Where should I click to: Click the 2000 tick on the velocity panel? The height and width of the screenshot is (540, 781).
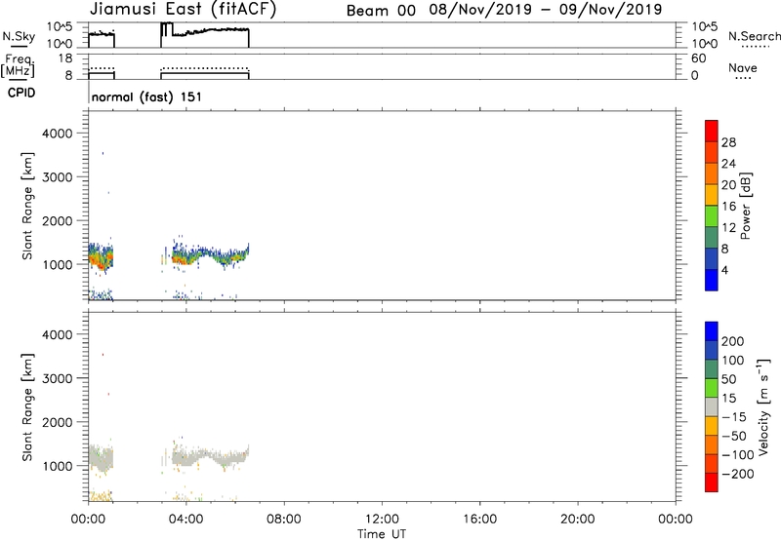[58, 422]
